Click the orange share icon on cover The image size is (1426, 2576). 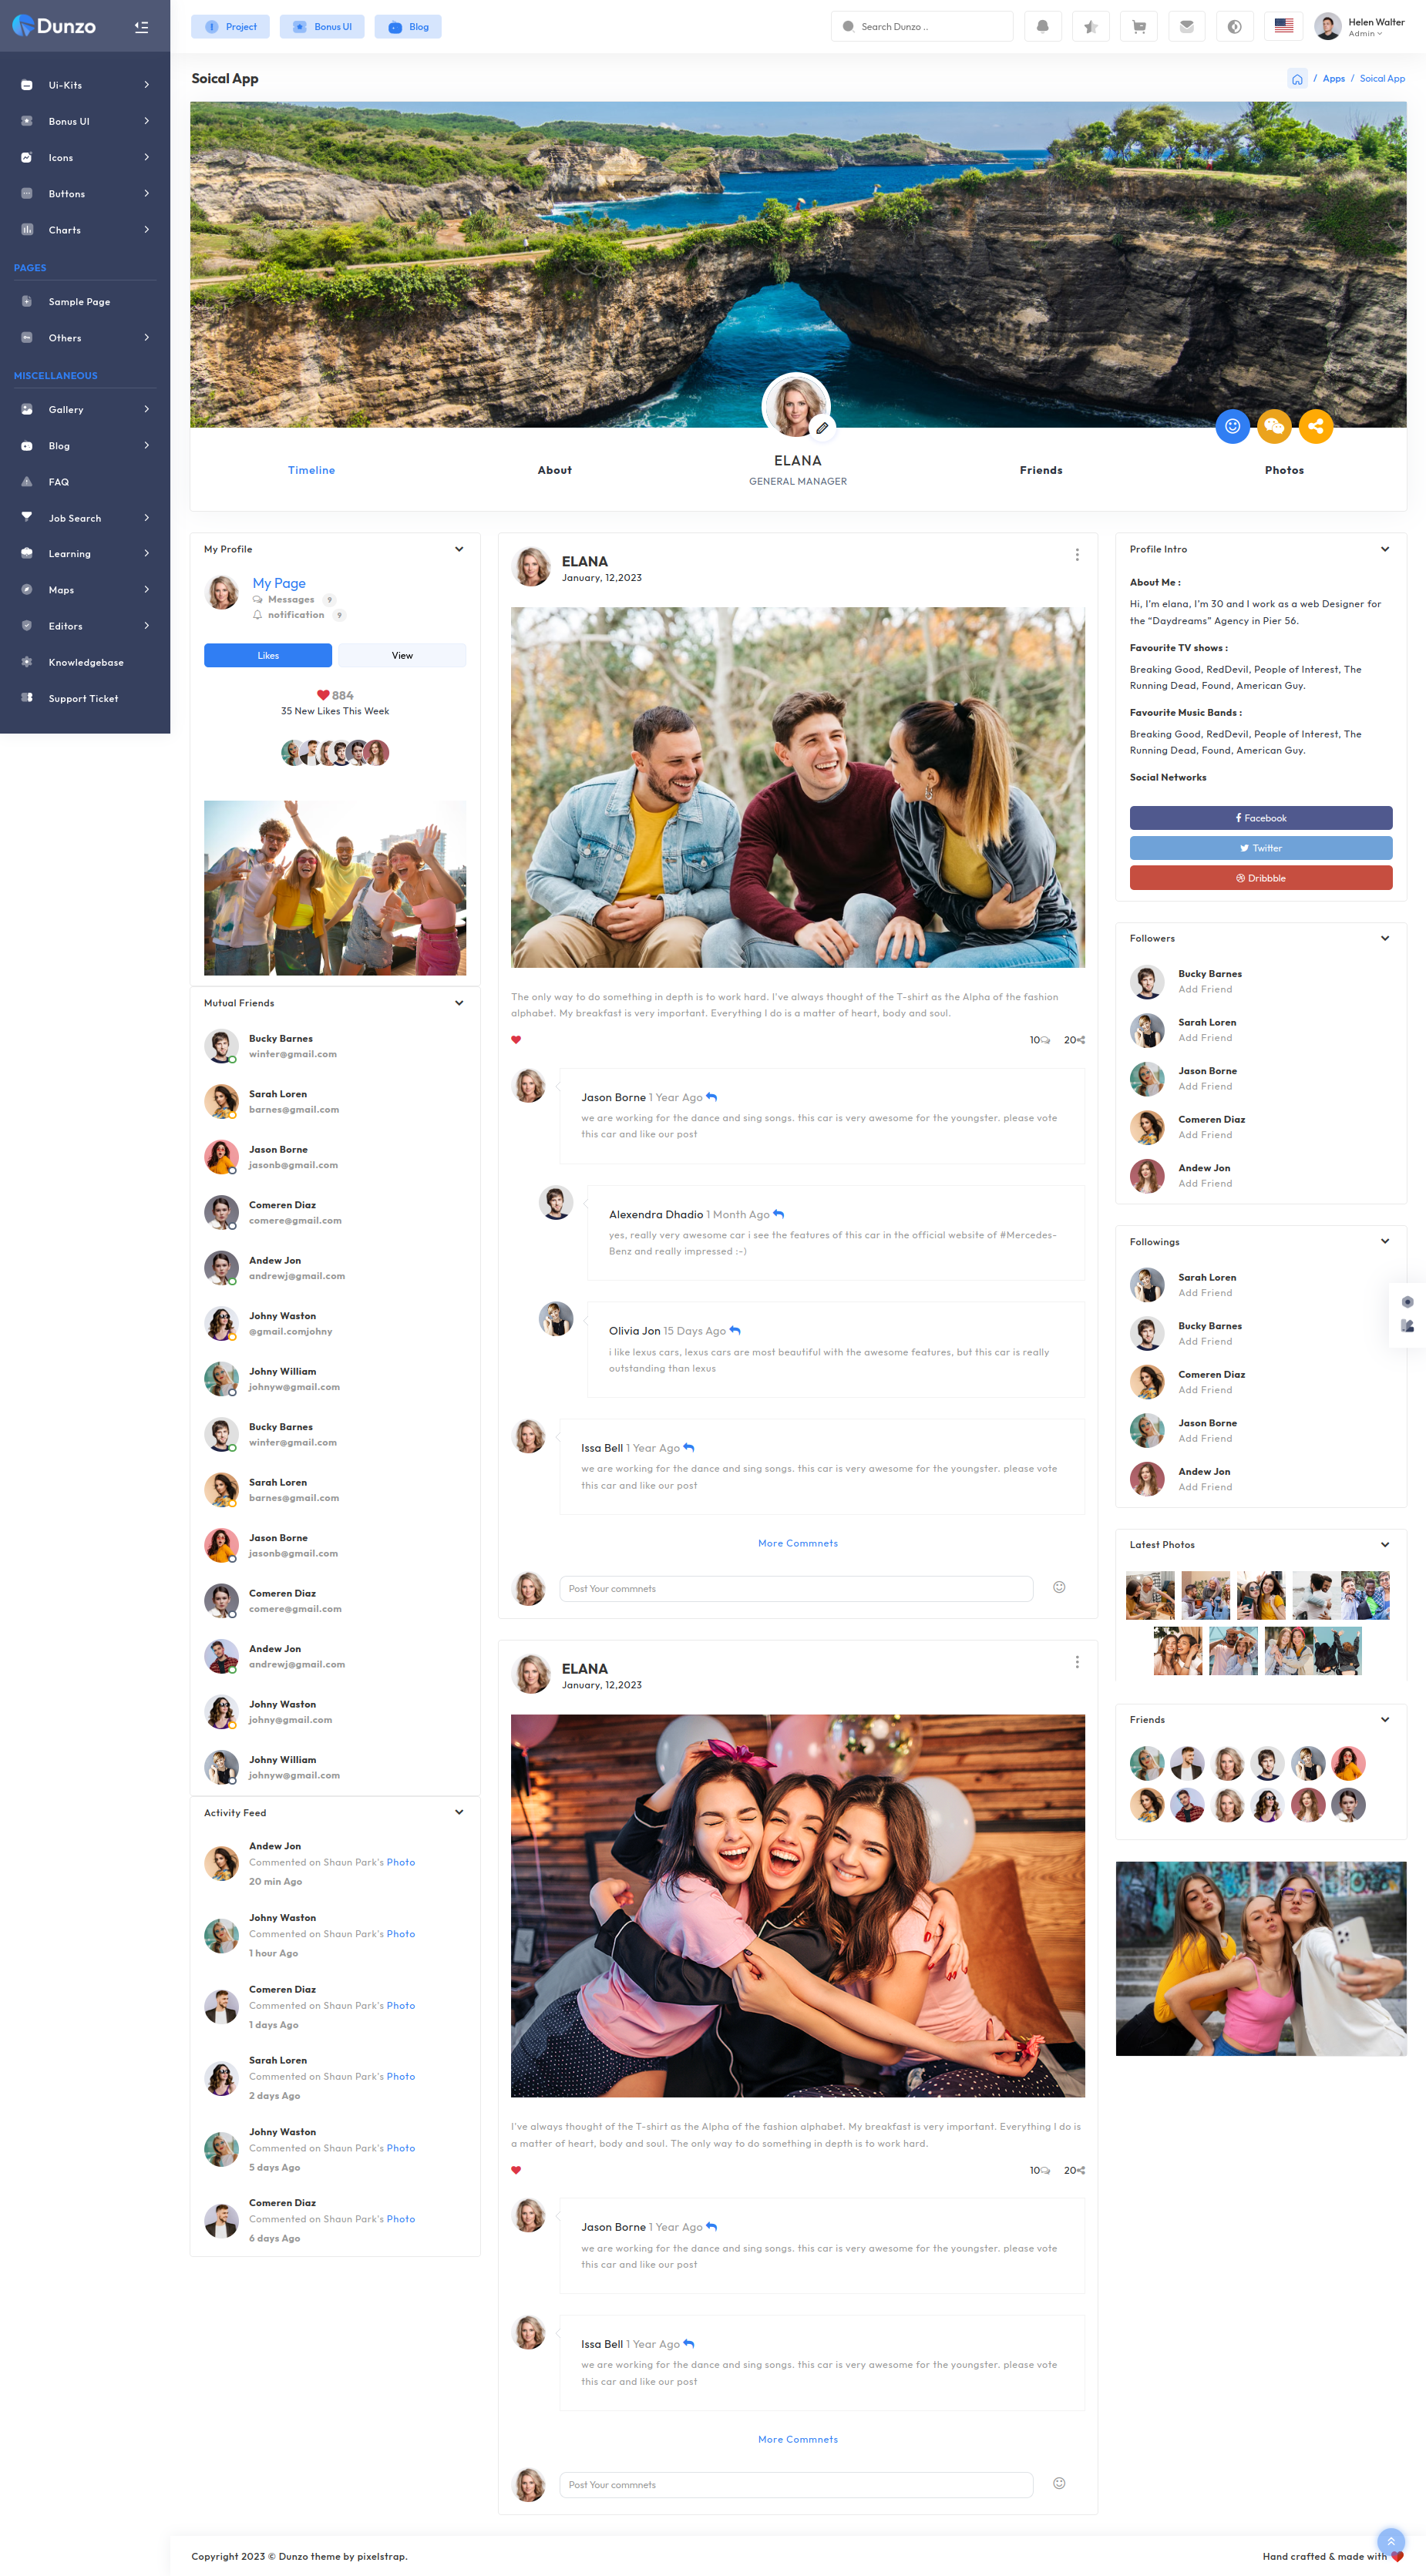(1315, 426)
